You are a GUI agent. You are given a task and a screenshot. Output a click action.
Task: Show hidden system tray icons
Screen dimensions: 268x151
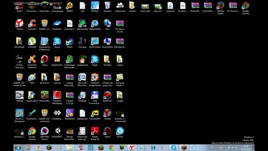point(216,148)
